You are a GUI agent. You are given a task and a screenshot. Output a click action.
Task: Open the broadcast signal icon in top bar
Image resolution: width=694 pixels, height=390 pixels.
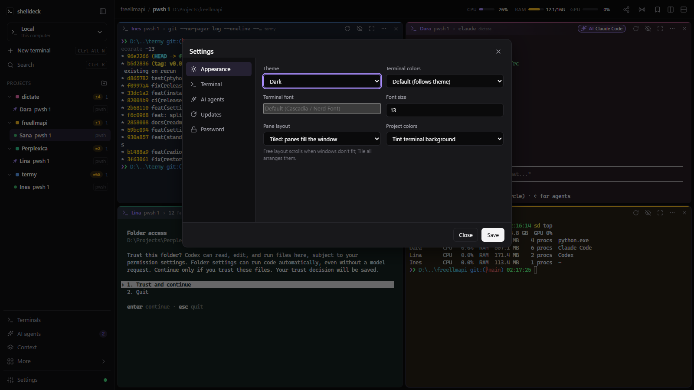pos(642,10)
